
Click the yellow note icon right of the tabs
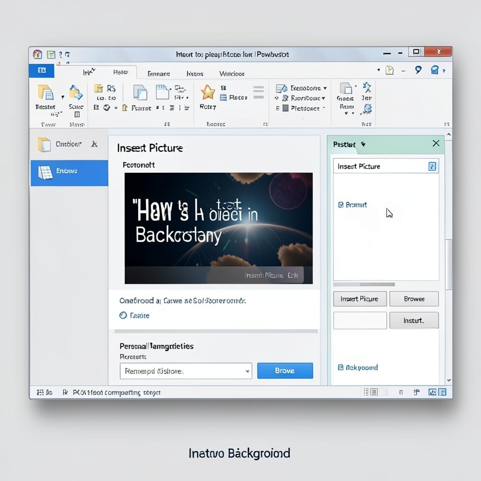point(389,70)
